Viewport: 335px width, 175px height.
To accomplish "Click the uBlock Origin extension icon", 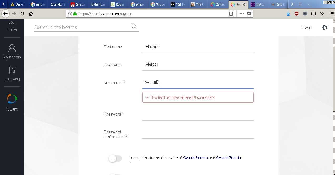I will pos(297,14).
